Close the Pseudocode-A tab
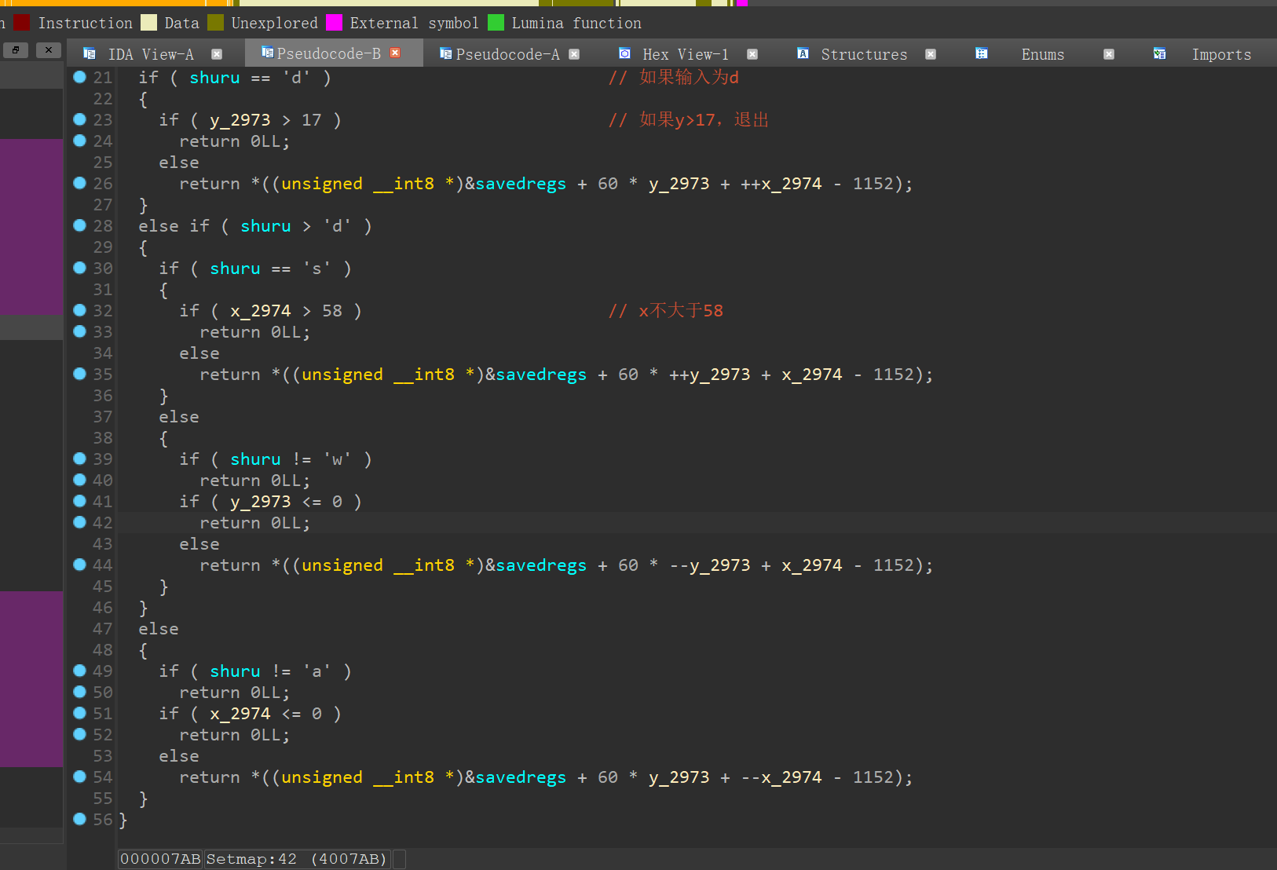The width and height of the screenshot is (1277, 870). tap(574, 54)
